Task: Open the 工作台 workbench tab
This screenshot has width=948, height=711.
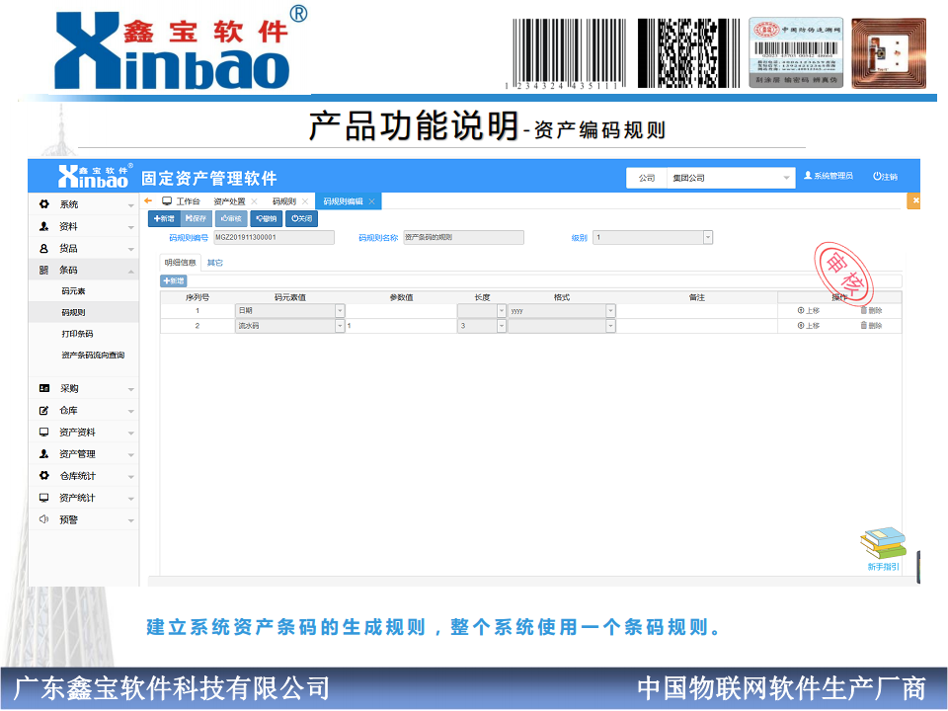Action: click(182, 201)
